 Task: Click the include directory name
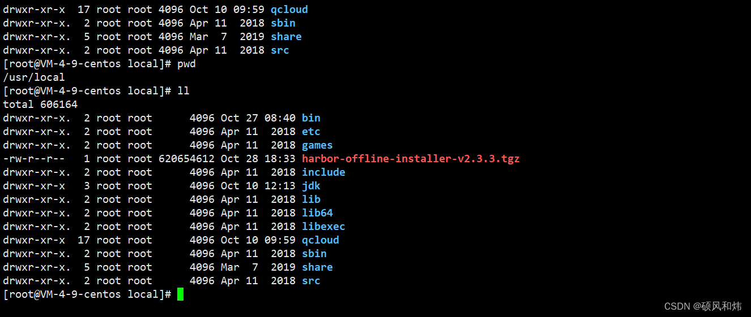pos(323,172)
